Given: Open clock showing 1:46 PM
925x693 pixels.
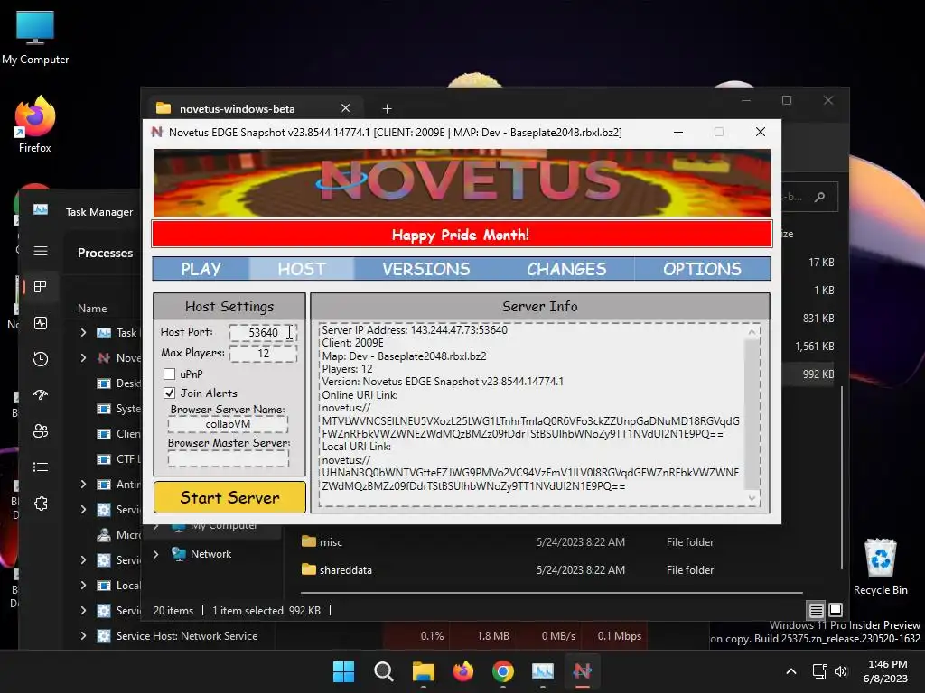Looking at the screenshot, I should tap(885, 671).
